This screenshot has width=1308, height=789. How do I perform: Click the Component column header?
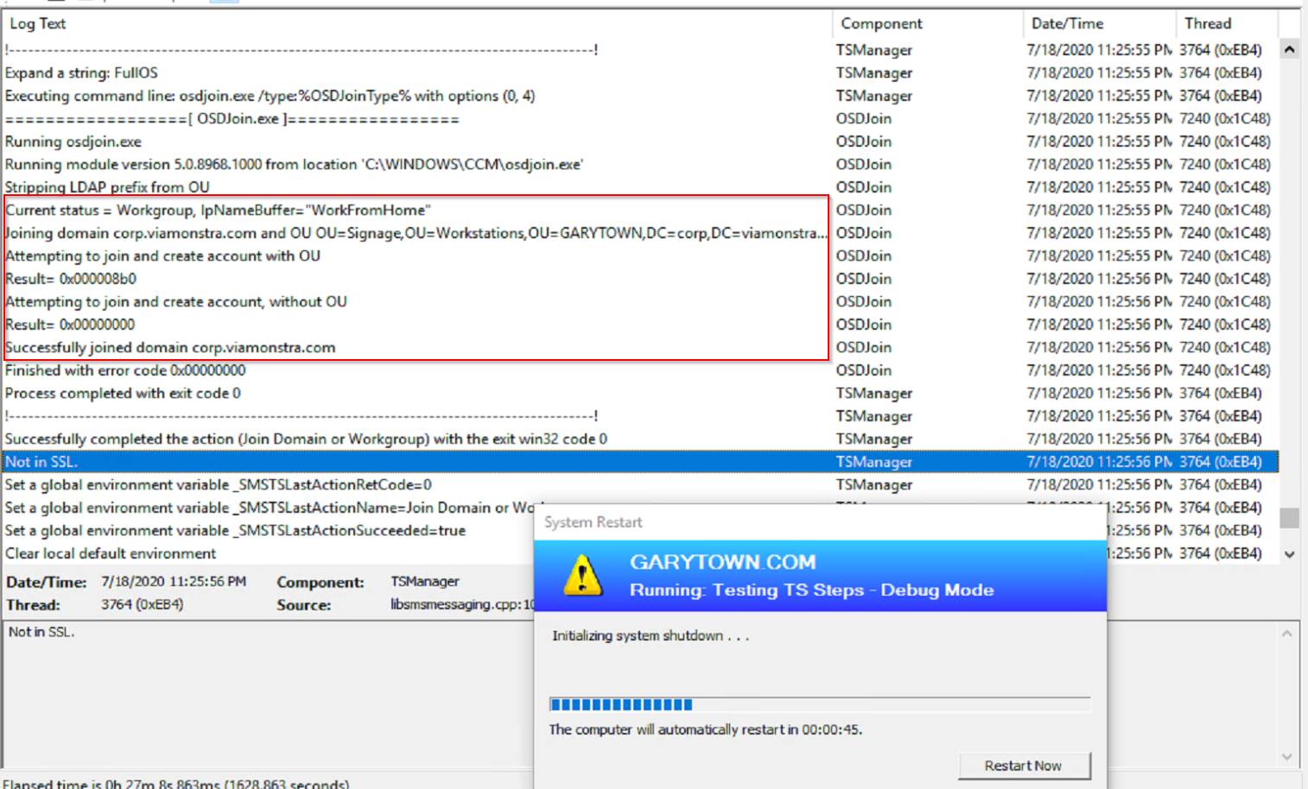881,24
